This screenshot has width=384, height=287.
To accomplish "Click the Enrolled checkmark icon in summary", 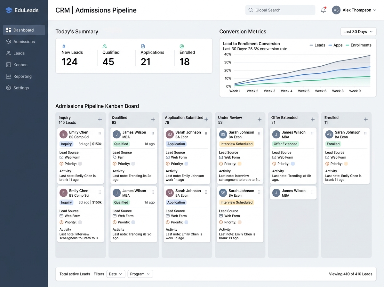I will 182,46.
